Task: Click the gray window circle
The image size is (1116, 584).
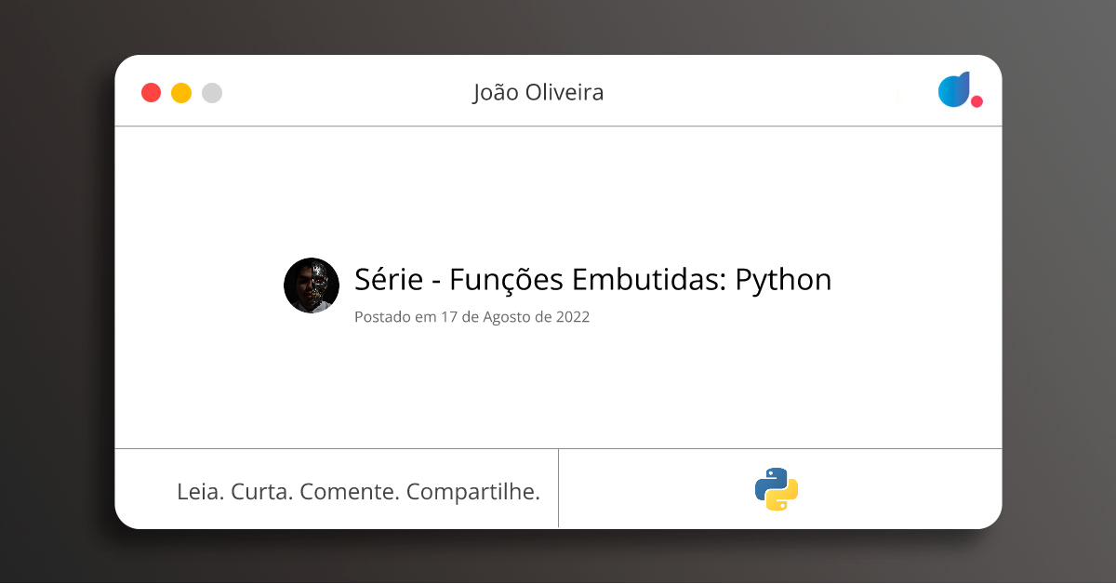Action: [x=212, y=93]
